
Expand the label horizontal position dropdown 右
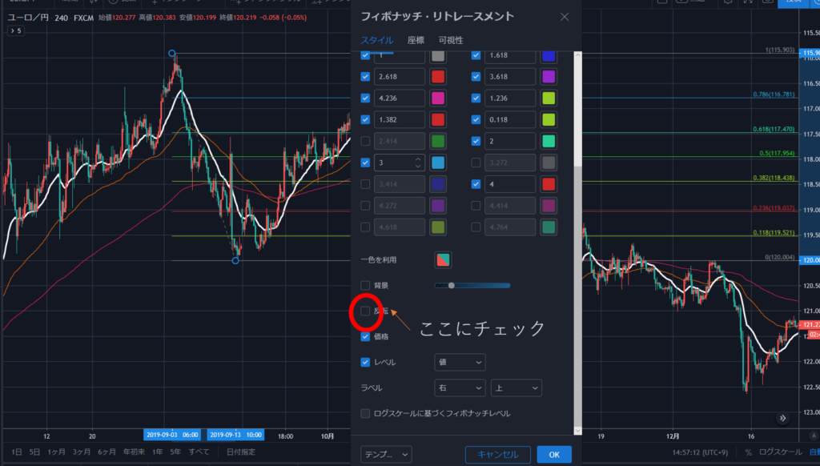point(460,388)
